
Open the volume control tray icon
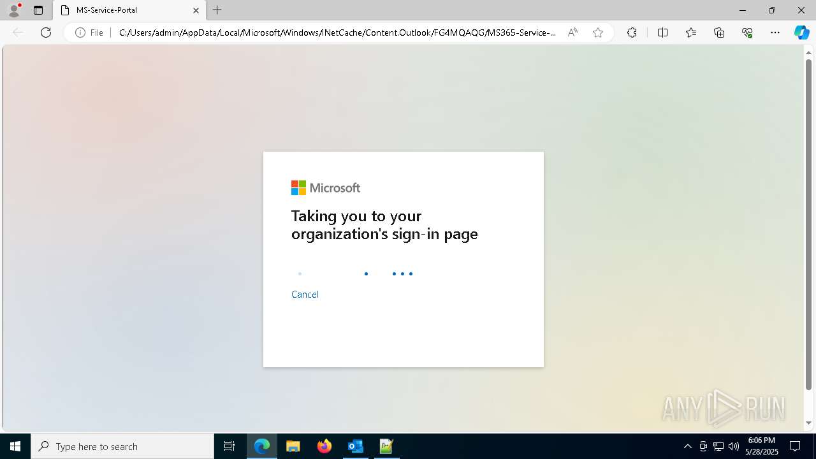[x=734, y=446]
